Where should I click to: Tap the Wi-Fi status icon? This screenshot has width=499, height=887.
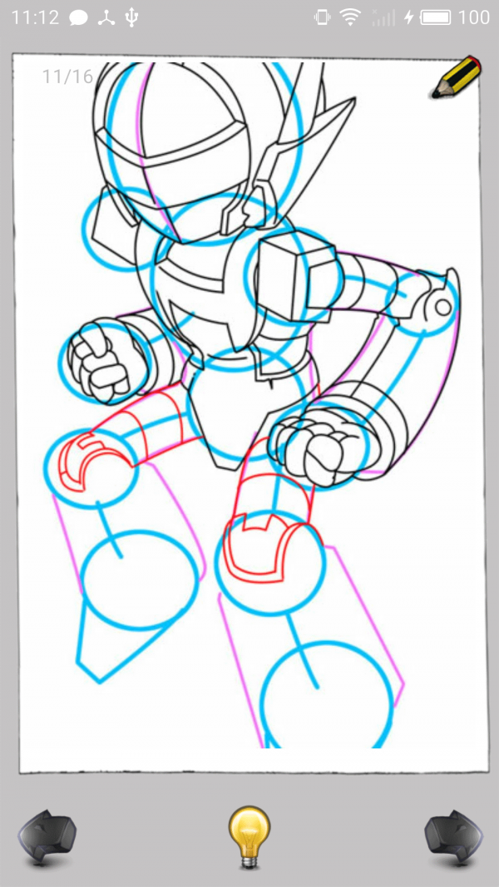pyautogui.click(x=351, y=17)
